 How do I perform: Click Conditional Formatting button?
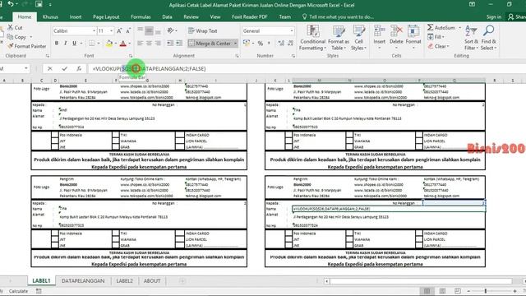click(x=312, y=38)
